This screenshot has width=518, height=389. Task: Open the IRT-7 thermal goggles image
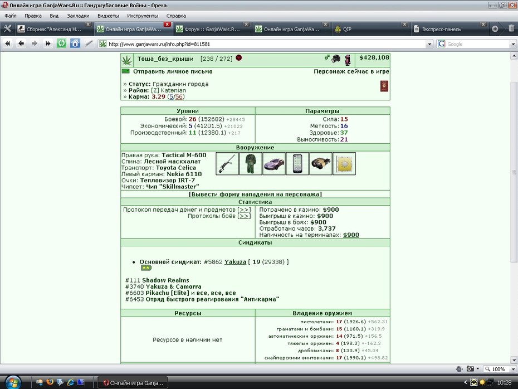coord(321,164)
